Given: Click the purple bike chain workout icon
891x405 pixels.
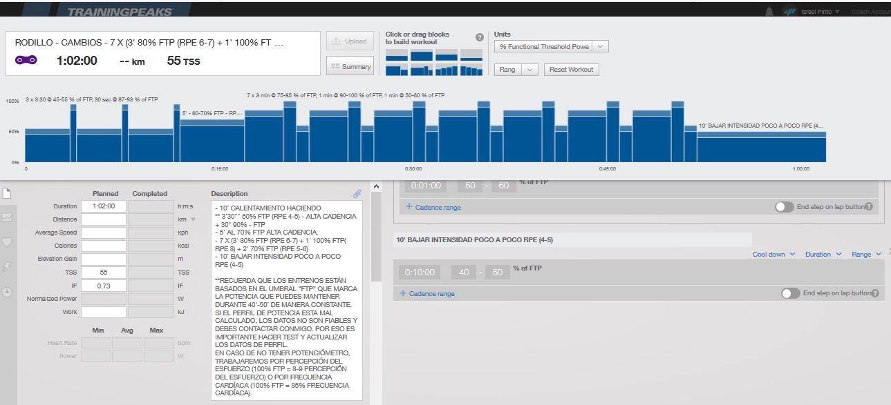Looking at the screenshot, I should 26,61.
